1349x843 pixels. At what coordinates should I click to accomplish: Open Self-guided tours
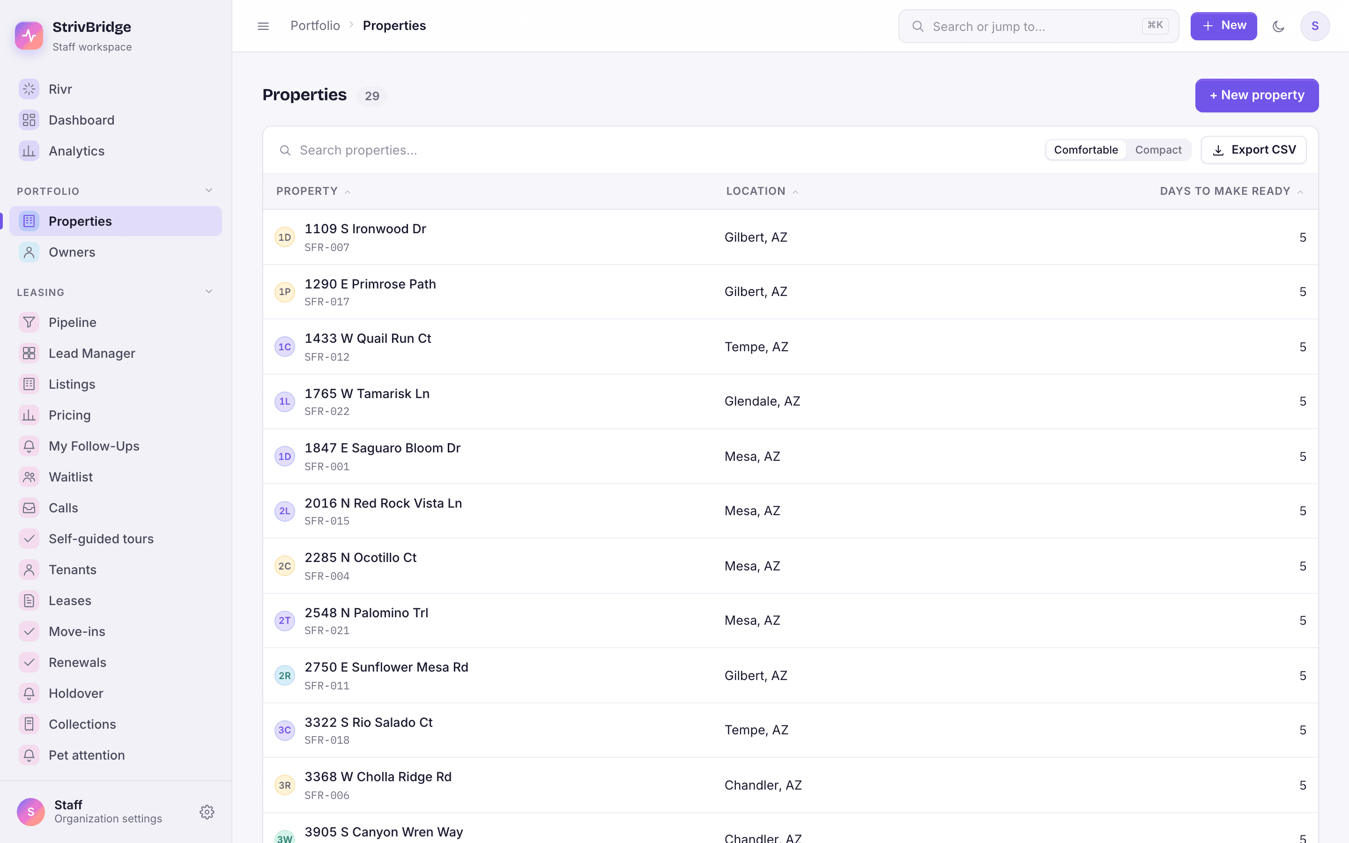[x=115, y=539]
